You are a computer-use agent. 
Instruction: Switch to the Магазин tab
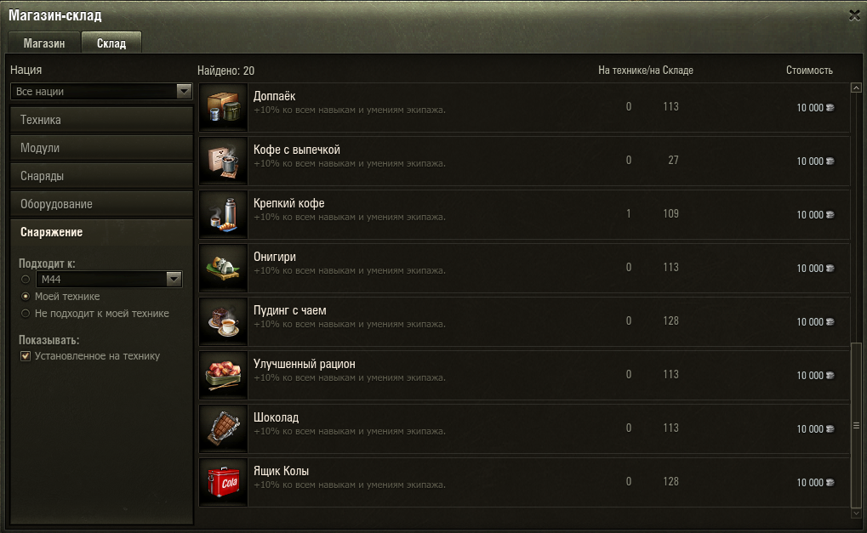(44, 43)
